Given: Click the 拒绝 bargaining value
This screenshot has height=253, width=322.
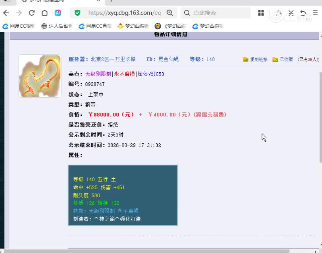Looking at the screenshot, I should click(x=113, y=124).
